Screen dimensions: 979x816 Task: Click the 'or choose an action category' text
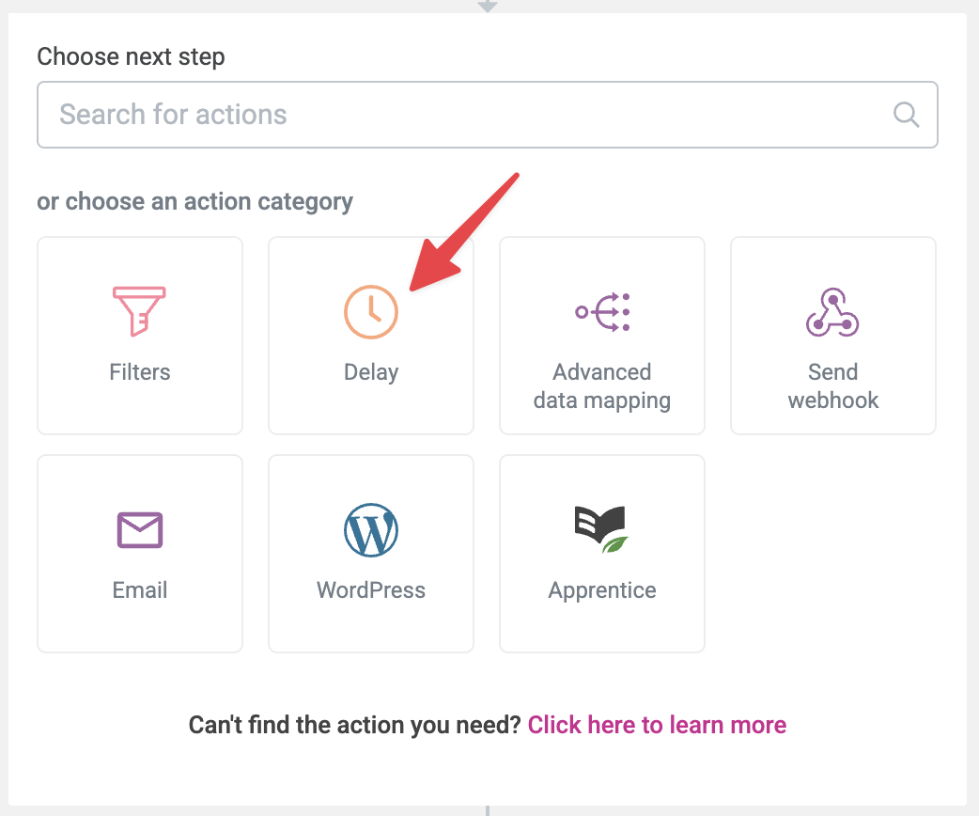click(194, 201)
